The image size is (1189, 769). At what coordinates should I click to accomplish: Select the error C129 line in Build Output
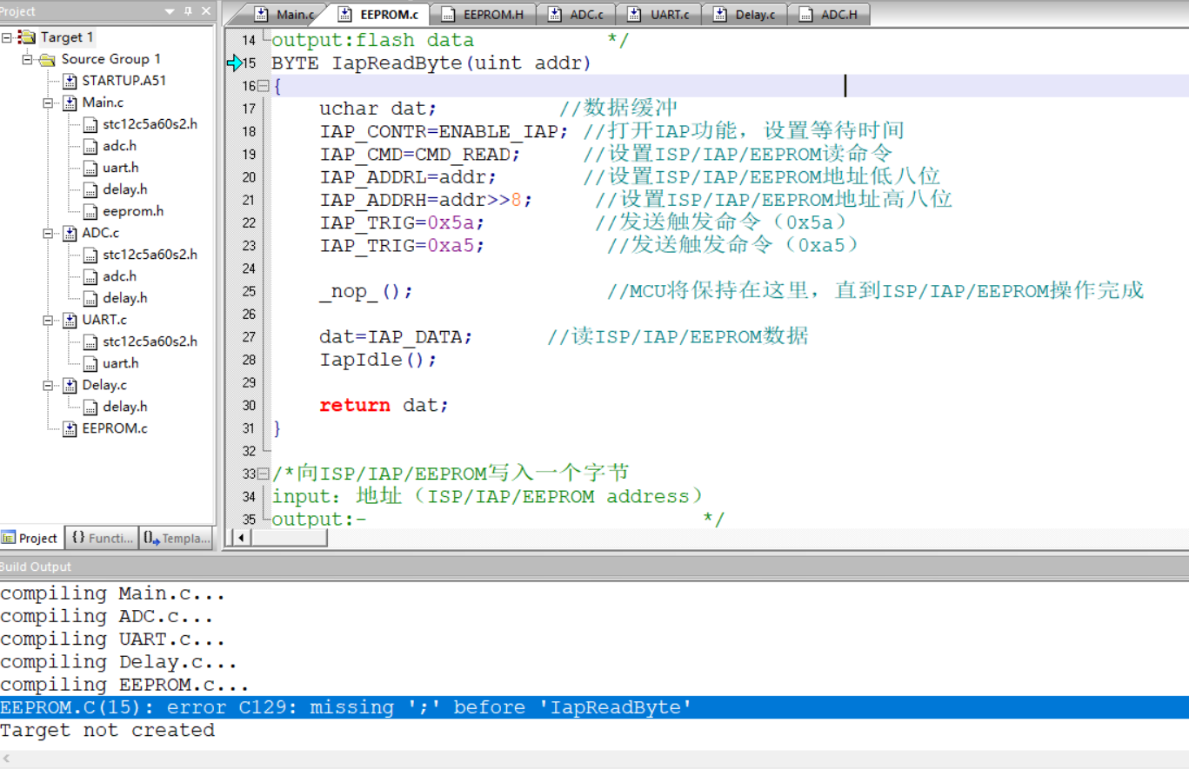(x=594, y=707)
